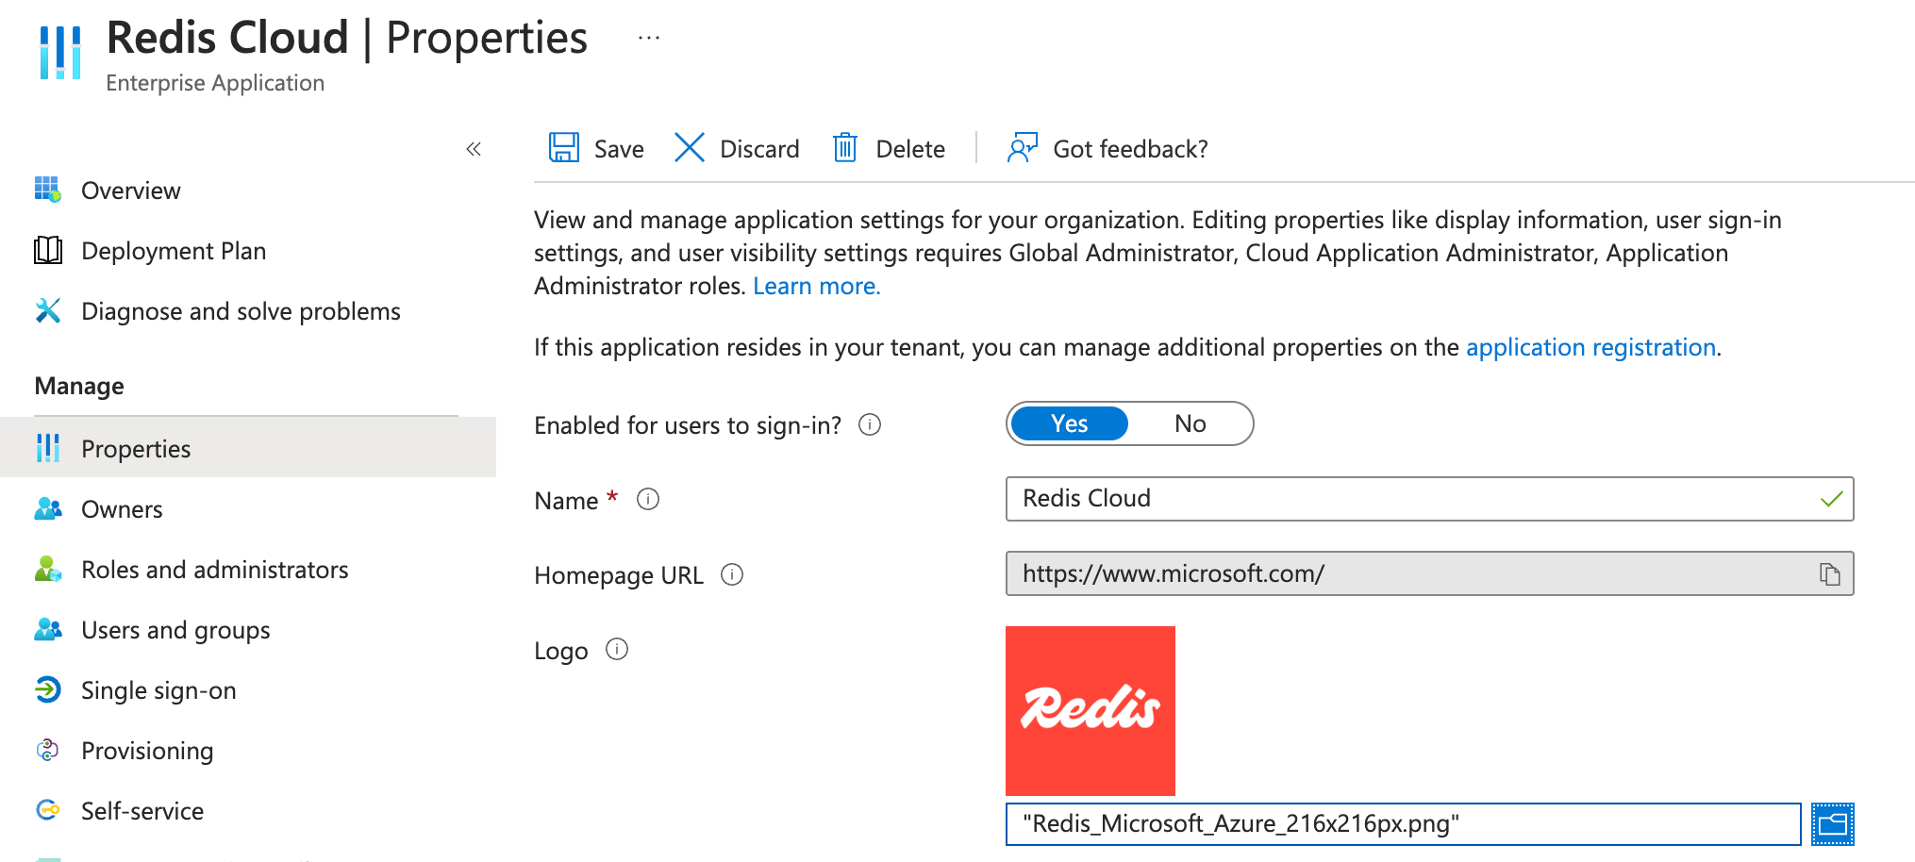Collapse the left navigation sidebar
The image size is (1915, 862).
tap(474, 149)
